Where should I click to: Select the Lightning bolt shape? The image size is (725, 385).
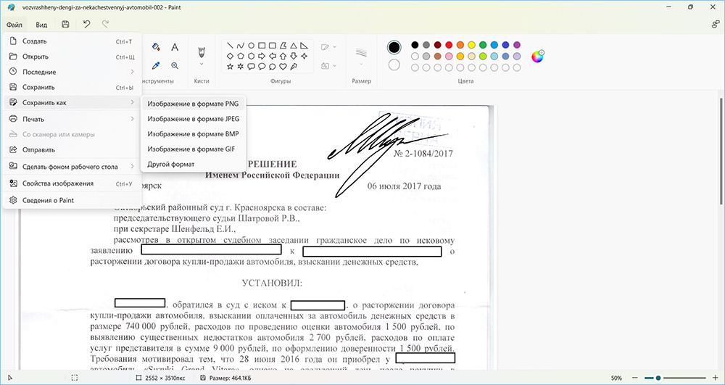293,67
